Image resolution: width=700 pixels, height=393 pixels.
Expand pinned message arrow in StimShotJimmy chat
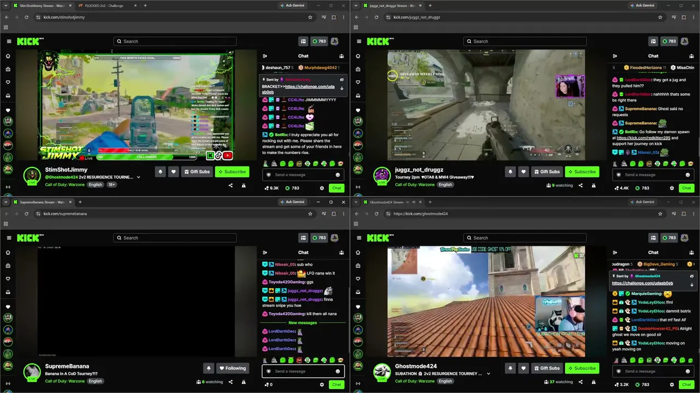tap(342, 88)
